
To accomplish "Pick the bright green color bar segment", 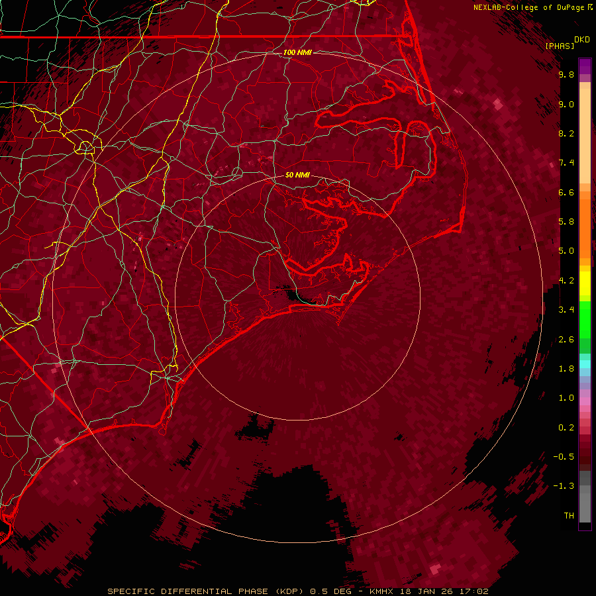I will 585,320.
